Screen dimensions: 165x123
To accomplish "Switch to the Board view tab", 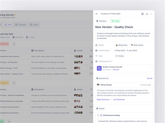I will click(34, 25).
